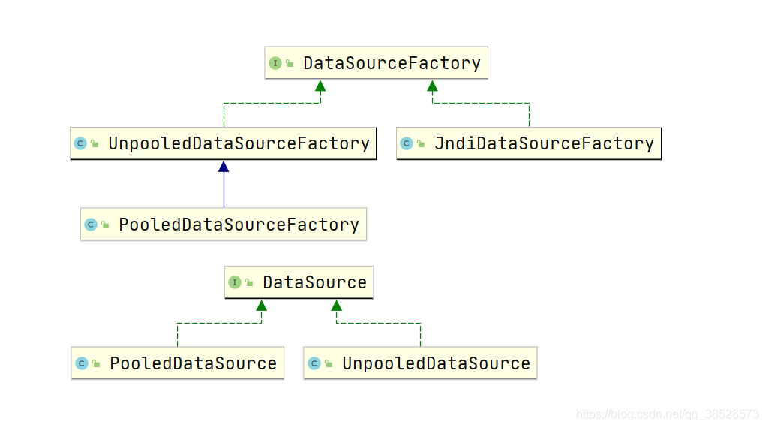This screenshot has width=766, height=428.
Task: Select the PooledDataSourceFactory node label
Action: 239,225
